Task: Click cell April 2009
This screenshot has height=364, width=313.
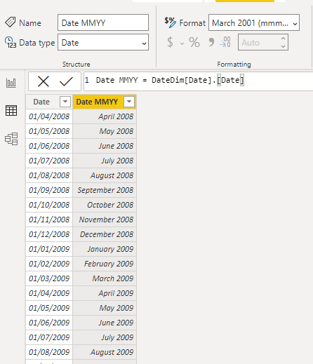Action: pyautogui.click(x=105, y=293)
